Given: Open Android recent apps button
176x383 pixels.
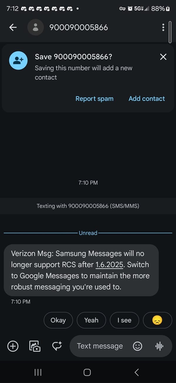Looking at the screenshot, I should pos(38,372).
